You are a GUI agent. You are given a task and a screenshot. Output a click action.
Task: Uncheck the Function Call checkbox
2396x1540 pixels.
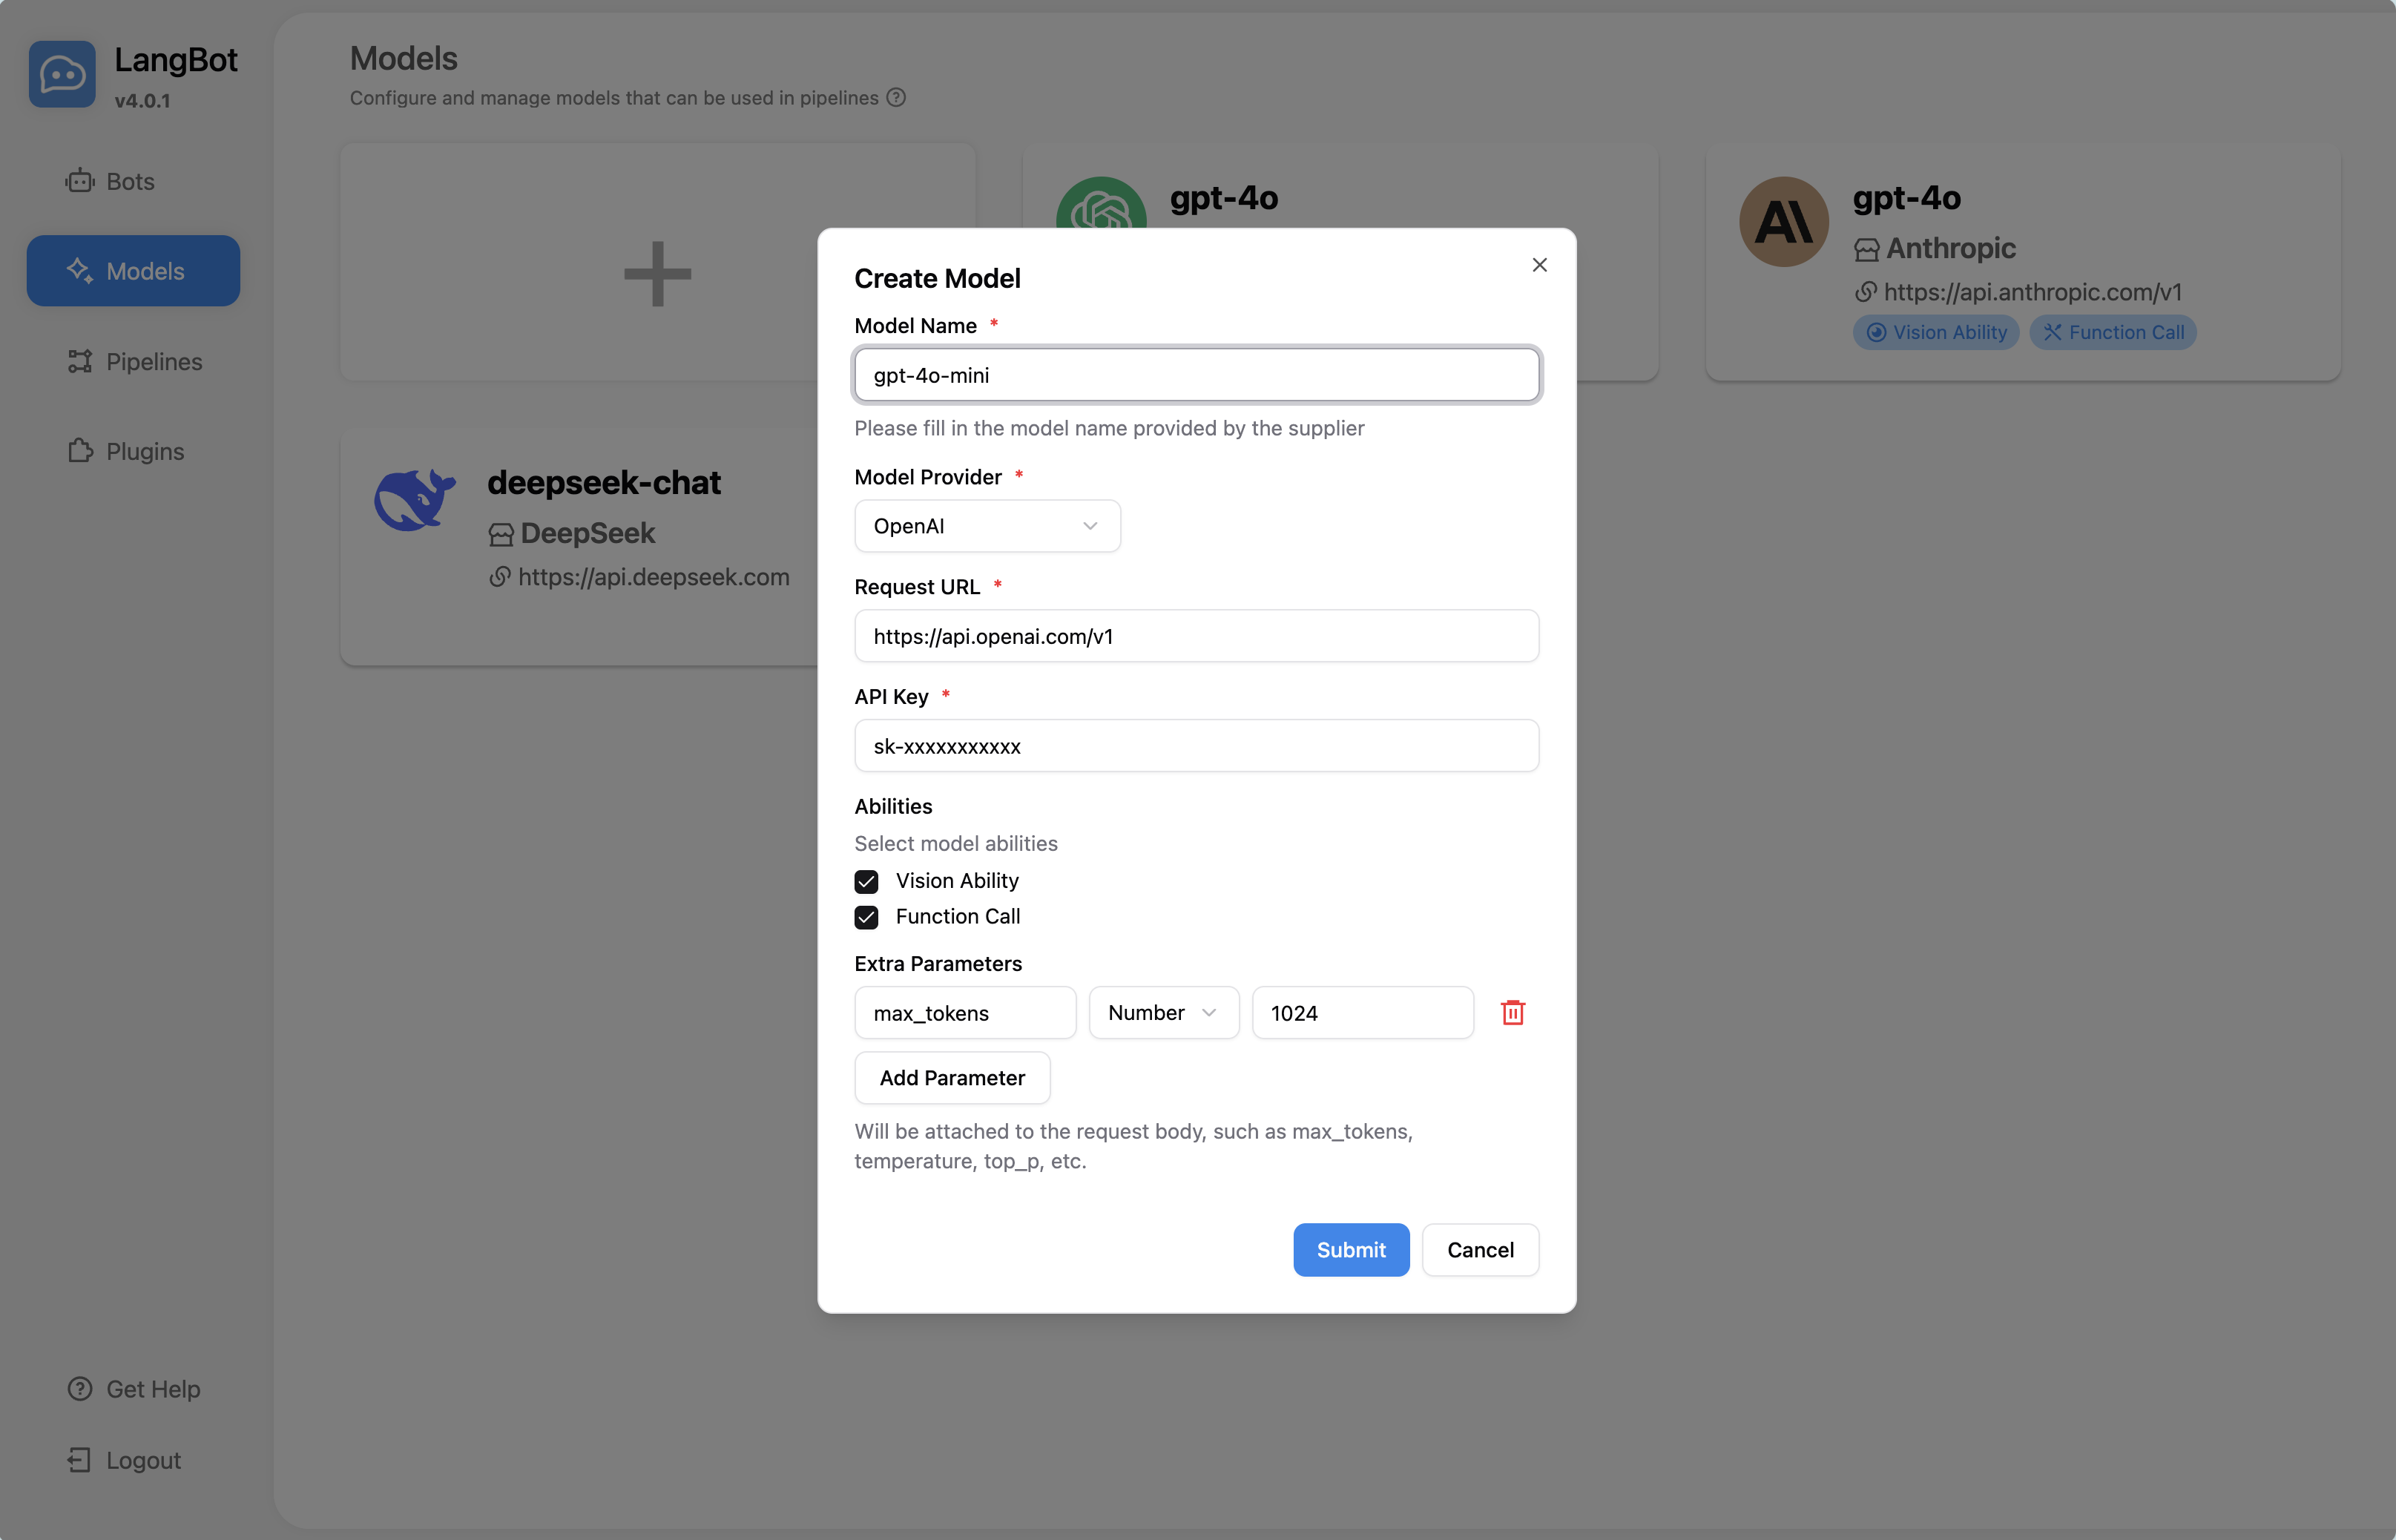pyautogui.click(x=866, y=917)
